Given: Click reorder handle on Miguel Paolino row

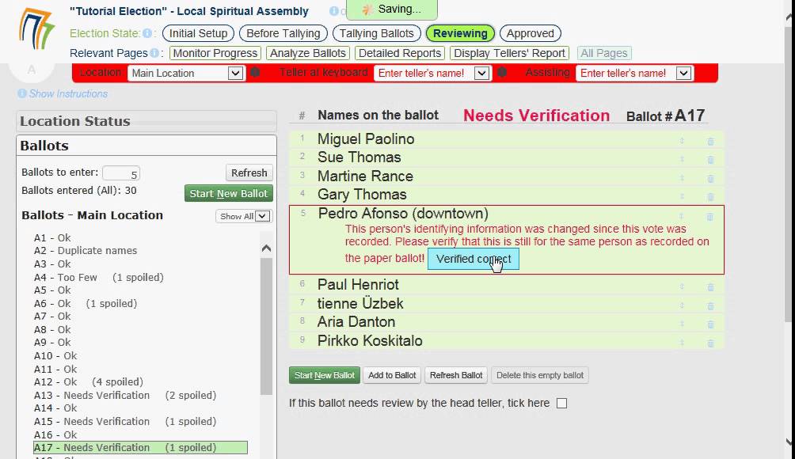Looking at the screenshot, I should tap(682, 141).
